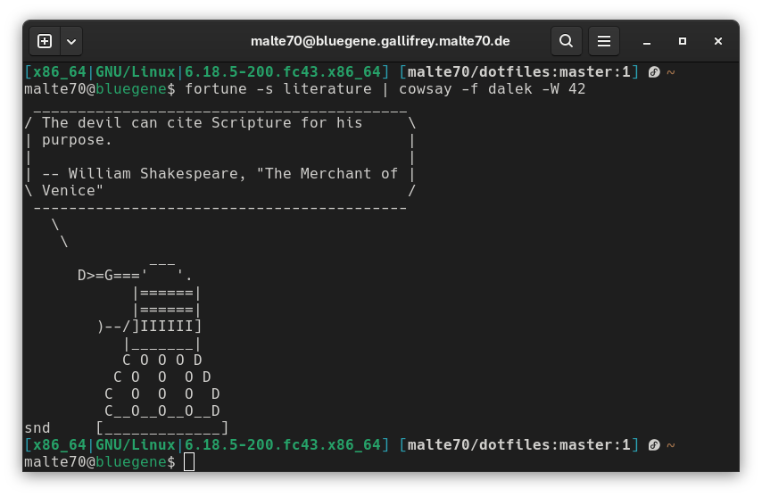Open a new terminal tab
Image resolution: width=762 pixels, height=497 pixels.
pyautogui.click(x=45, y=41)
